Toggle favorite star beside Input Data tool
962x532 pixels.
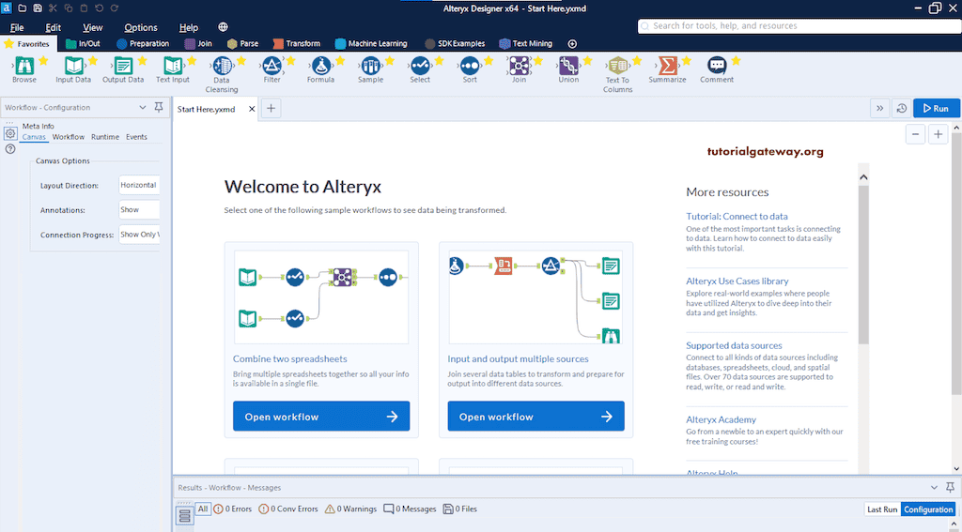pyautogui.click(x=93, y=60)
